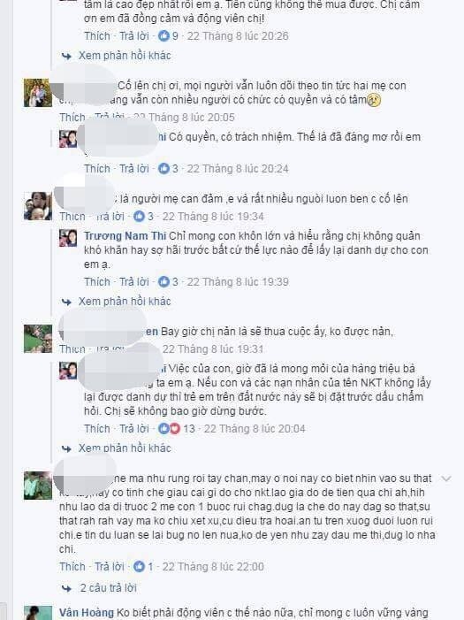Click like icon with 3 on 19:34 comment
The image size is (464, 620).
click(139, 217)
